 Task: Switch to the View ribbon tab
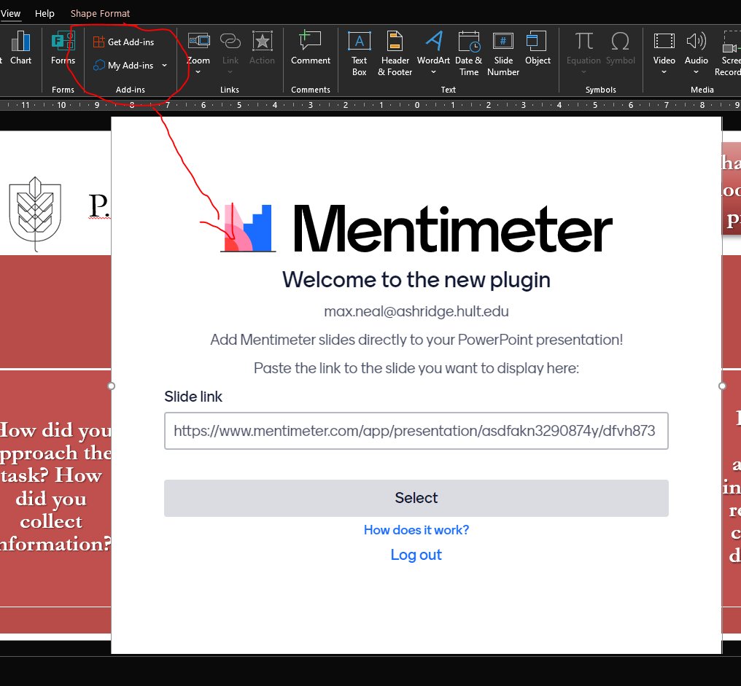[10, 13]
